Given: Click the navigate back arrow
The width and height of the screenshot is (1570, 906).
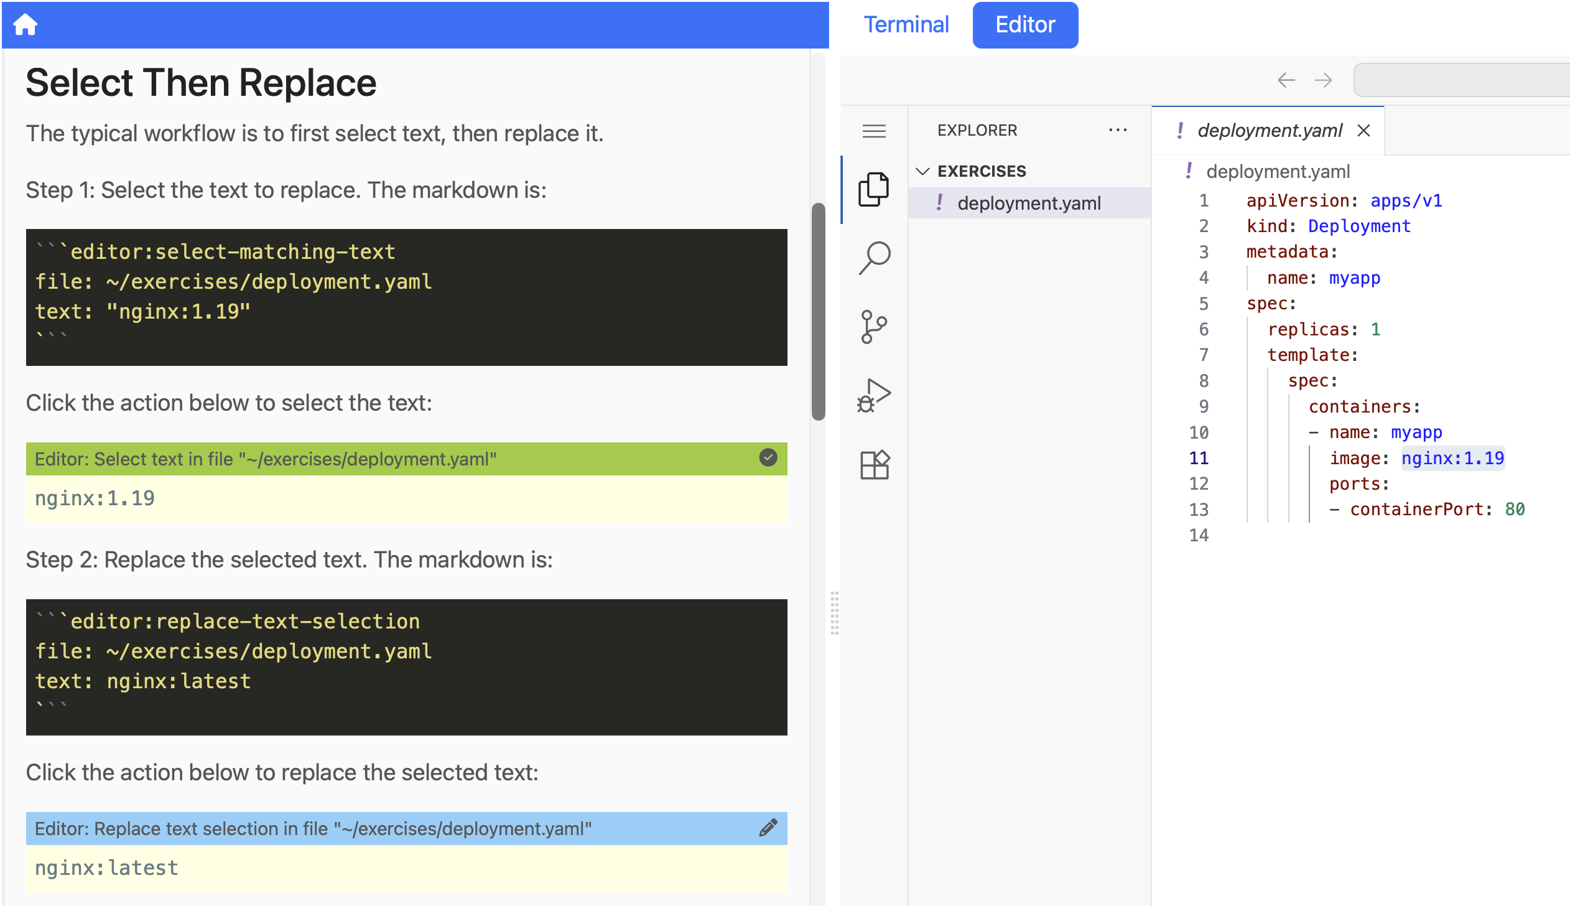Looking at the screenshot, I should pyautogui.click(x=1285, y=80).
